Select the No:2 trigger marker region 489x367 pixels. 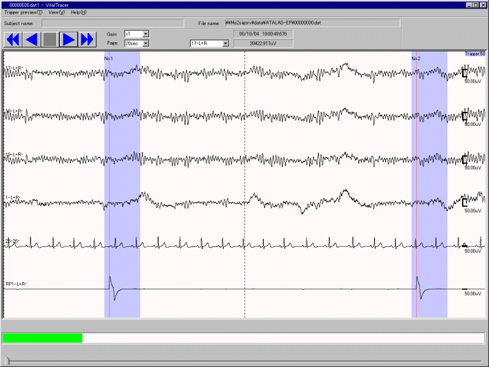[429, 183]
